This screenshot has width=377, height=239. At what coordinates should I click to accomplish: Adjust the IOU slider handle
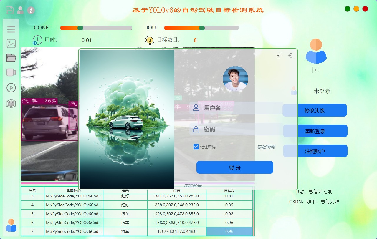(x=202, y=28)
